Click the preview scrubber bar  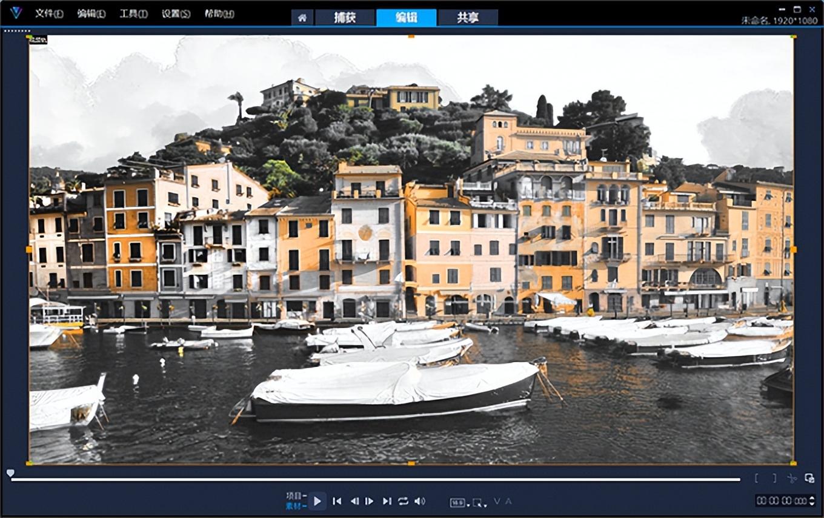point(376,479)
